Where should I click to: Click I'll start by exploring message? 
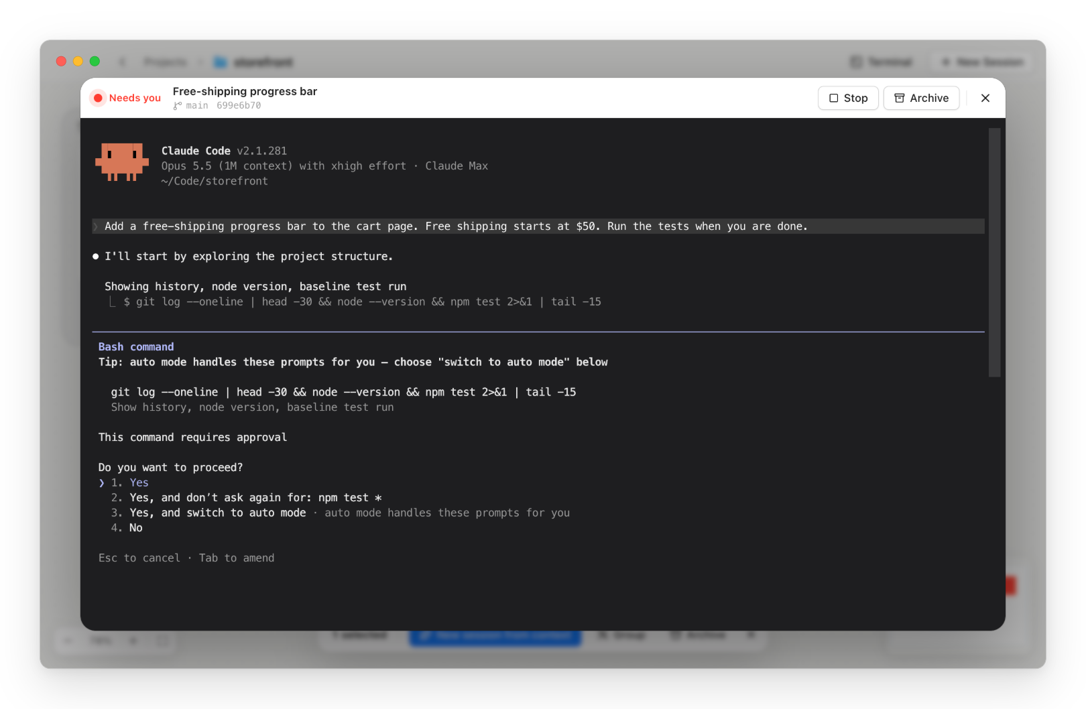click(x=249, y=257)
